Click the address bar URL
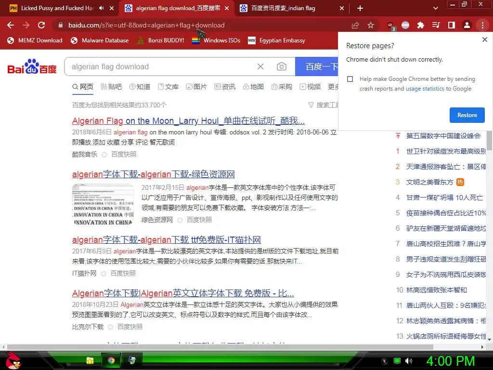Screen dimensions: 493x370 146,25
